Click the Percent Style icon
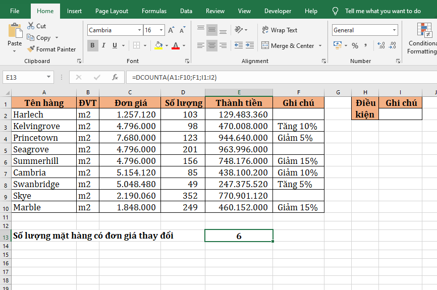This screenshot has height=290, width=437. (355, 46)
